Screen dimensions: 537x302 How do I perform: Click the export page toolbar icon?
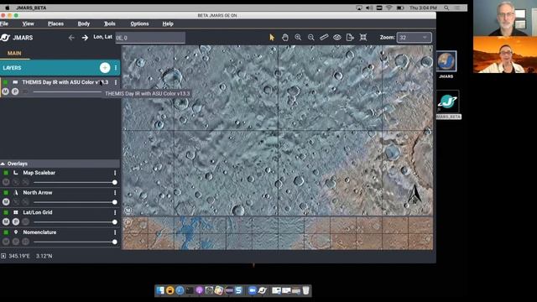(350, 37)
